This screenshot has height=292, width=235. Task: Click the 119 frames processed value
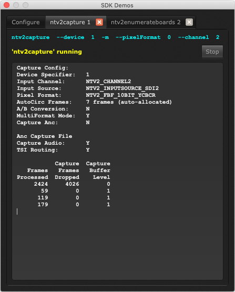pyautogui.click(x=43, y=198)
